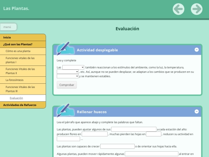Collapse the Rellenar huecos panel
The image size is (209, 157).
coord(197,112)
